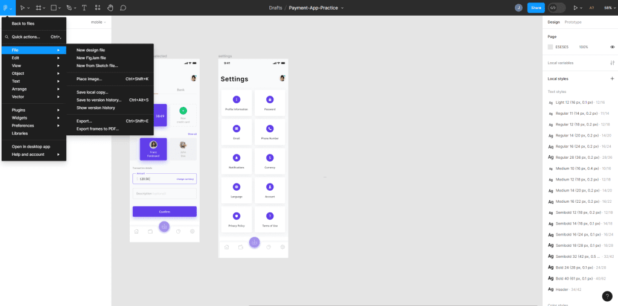The width and height of the screenshot is (618, 306).
Task: Select the Text tool in toolbar
Action: (84, 8)
